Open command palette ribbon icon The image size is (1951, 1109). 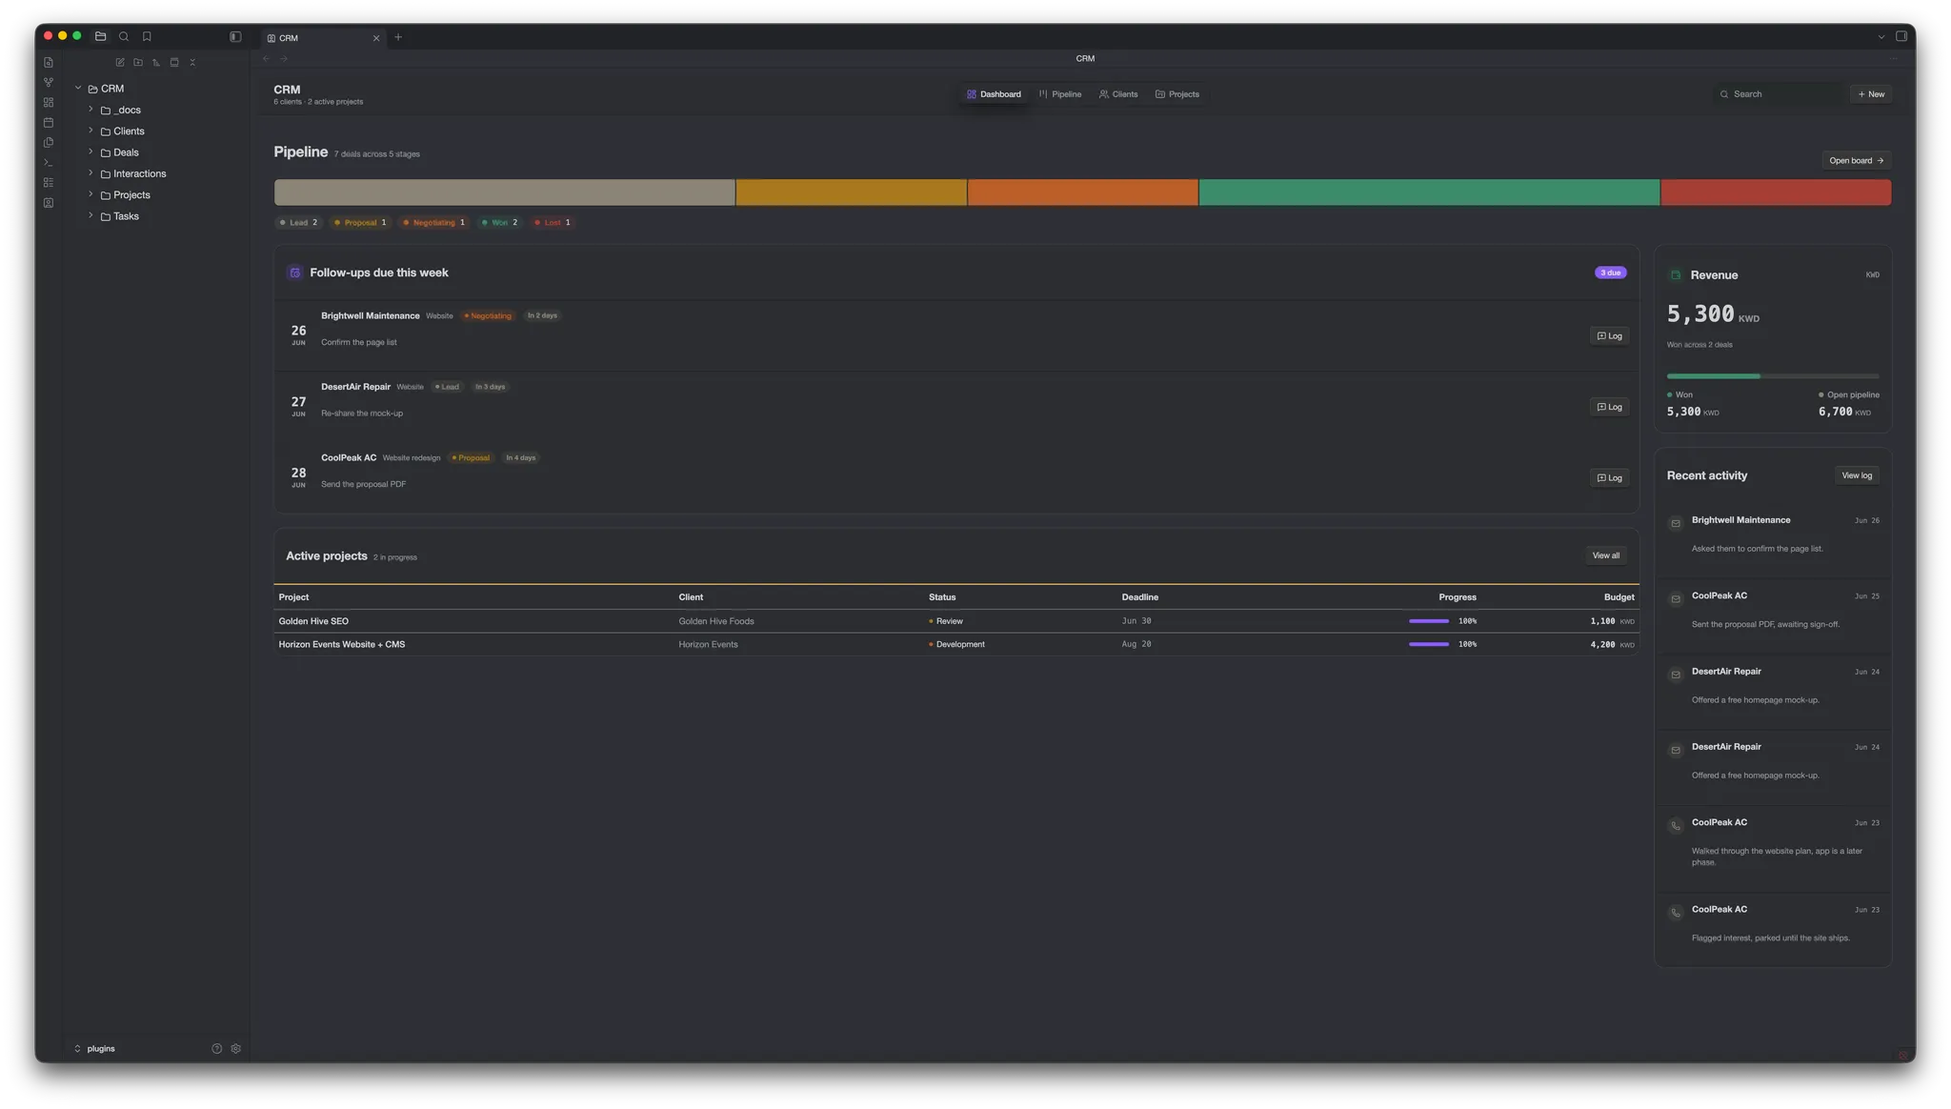coord(49,162)
